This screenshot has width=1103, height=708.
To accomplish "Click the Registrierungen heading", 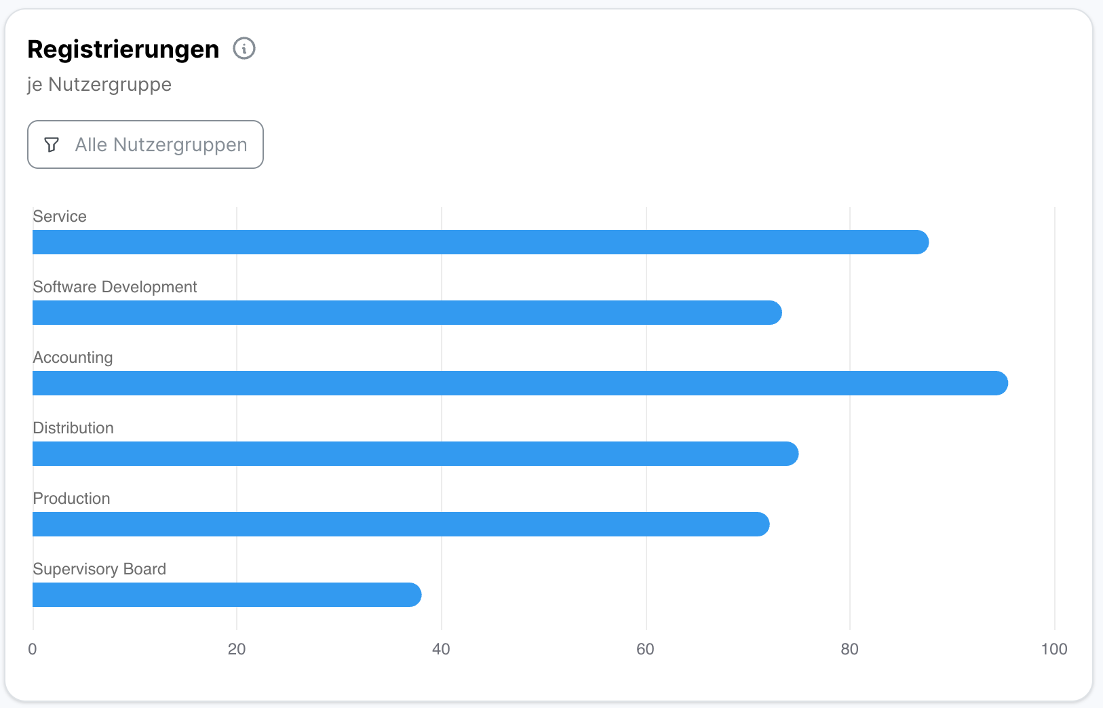I will coord(123,50).
